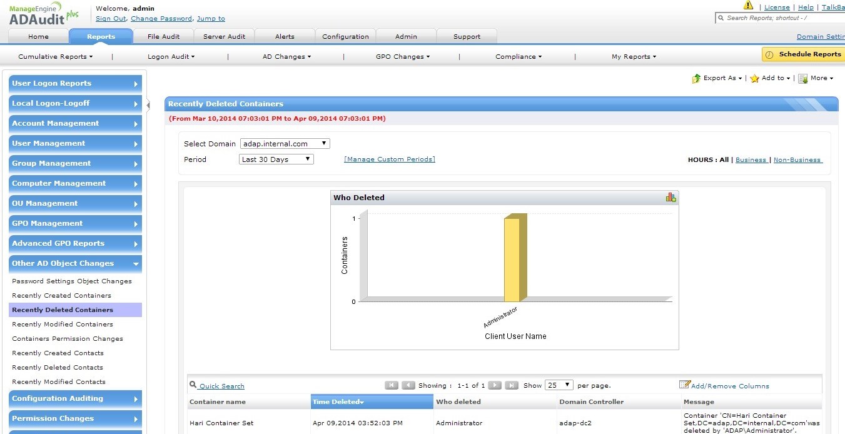The width and height of the screenshot is (845, 434).
Task: Click the Export As icon
Action: pyautogui.click(x=696, y=78)
